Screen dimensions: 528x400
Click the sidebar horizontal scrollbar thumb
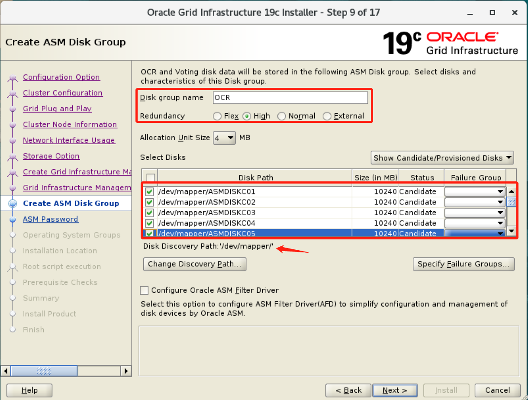(x=45, y=371)
